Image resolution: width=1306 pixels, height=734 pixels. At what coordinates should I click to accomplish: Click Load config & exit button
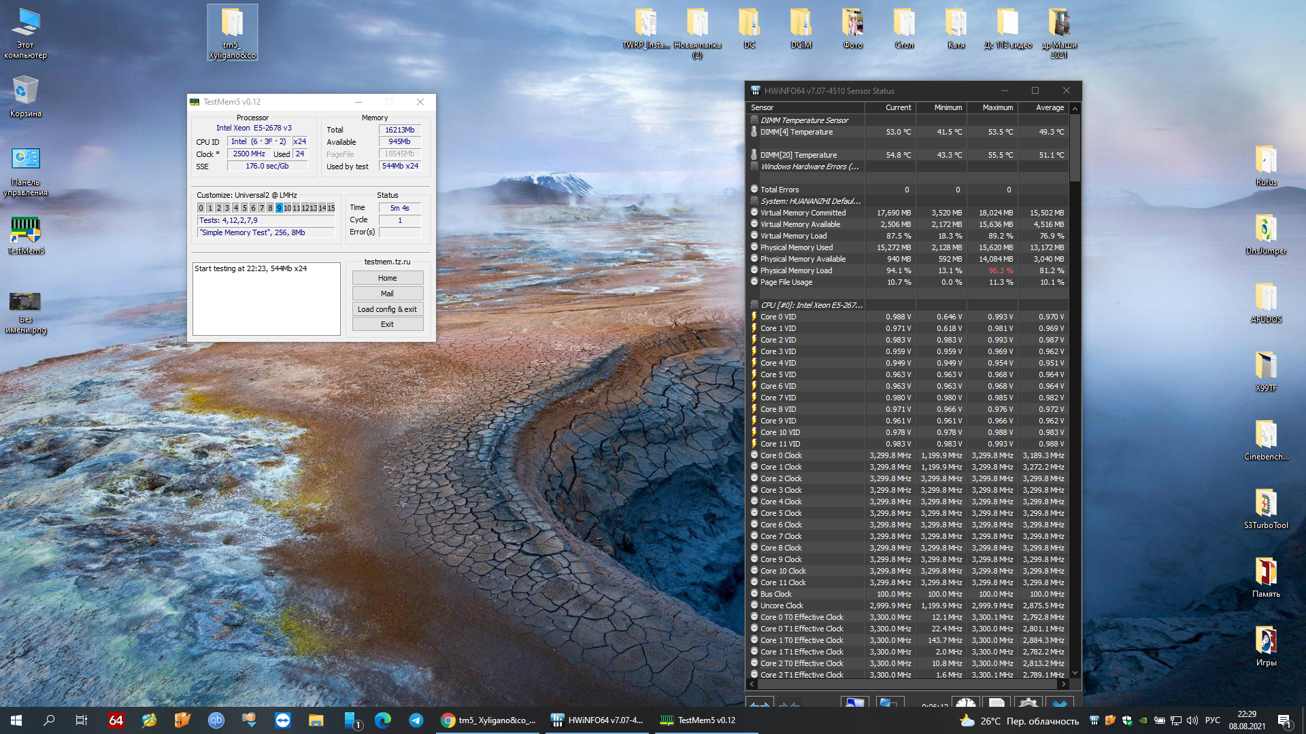point(387,309)
